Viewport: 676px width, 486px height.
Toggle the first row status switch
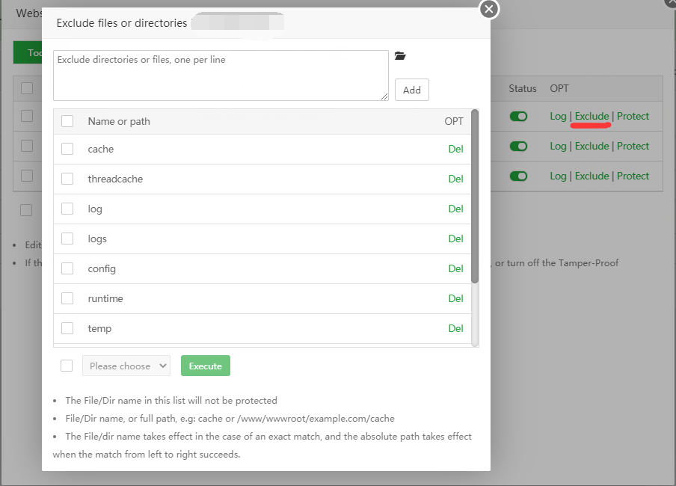point(518,117)
